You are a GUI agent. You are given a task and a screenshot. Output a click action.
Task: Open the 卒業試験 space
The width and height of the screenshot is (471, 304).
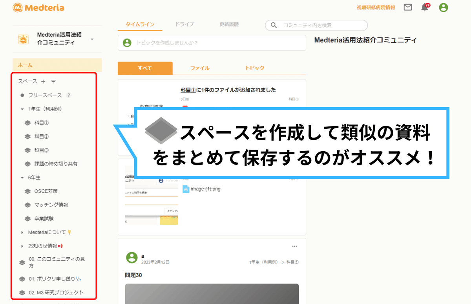[x=44, y=218]
